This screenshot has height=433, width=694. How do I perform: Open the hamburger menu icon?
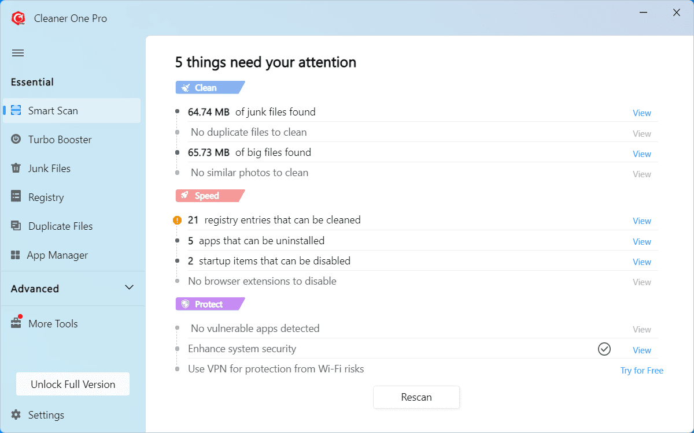(18, 53)
